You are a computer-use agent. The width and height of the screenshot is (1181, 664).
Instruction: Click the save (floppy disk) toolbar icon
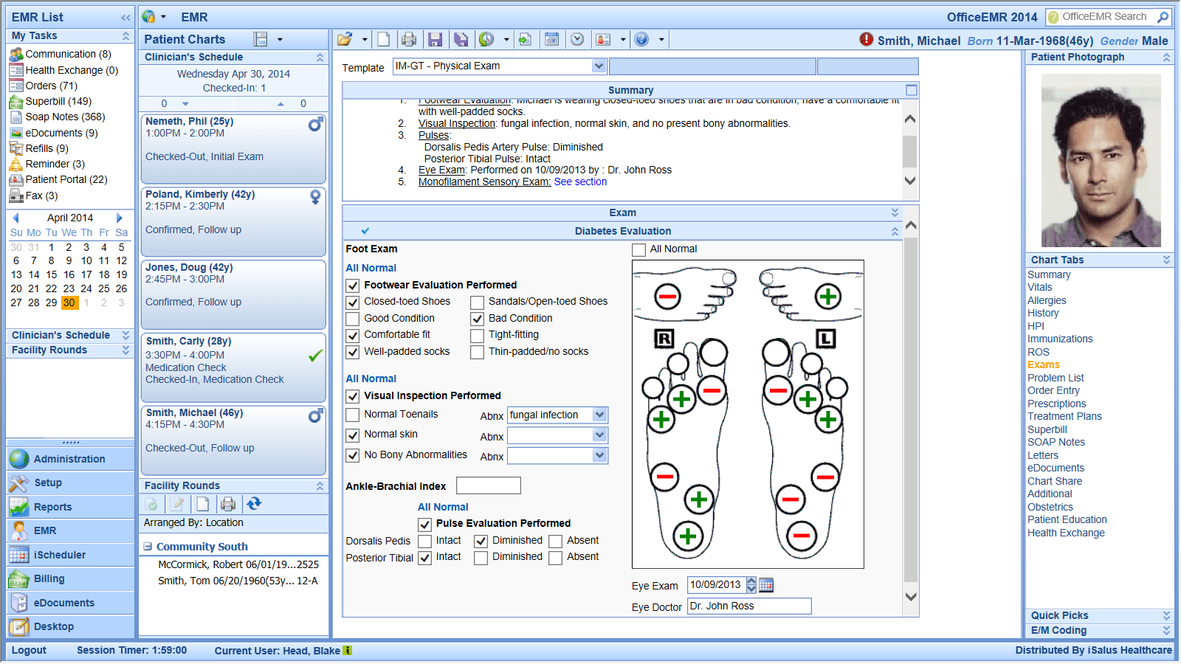pos(435,40)
